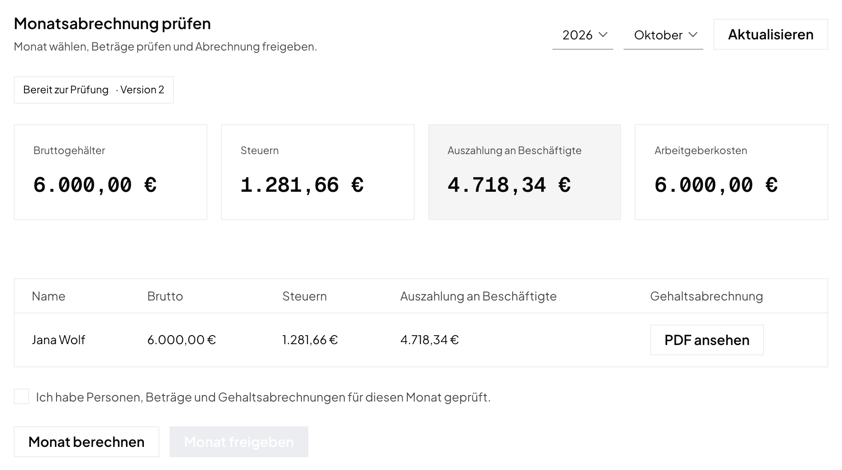Click the checkbox label text about geprüft
This screenshot has width=842, height=470.
point(263,397)
